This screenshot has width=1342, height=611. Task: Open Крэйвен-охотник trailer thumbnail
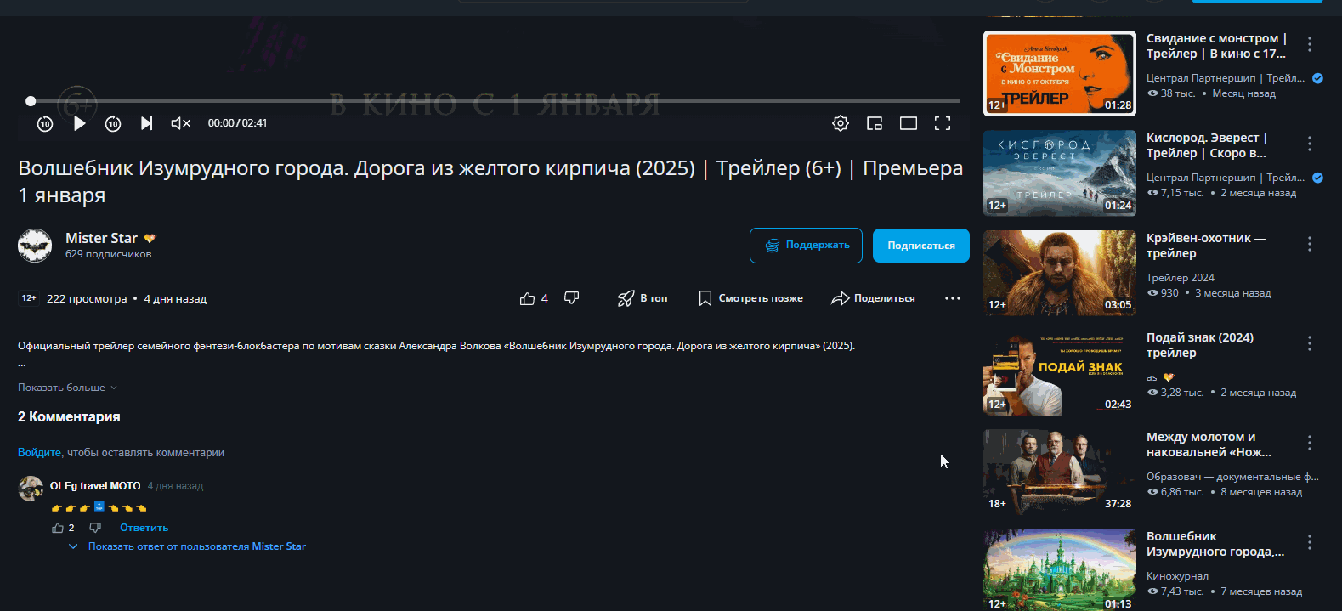(1060, 273)
